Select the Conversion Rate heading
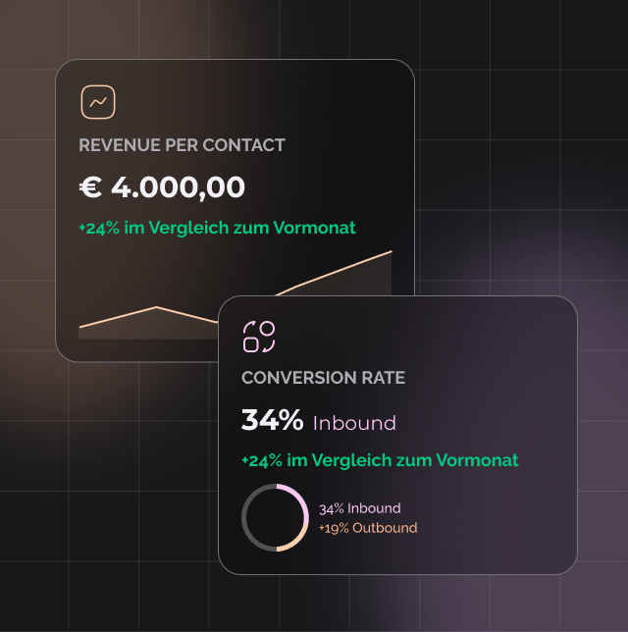628x632 pixels. [x=323, y=378]
